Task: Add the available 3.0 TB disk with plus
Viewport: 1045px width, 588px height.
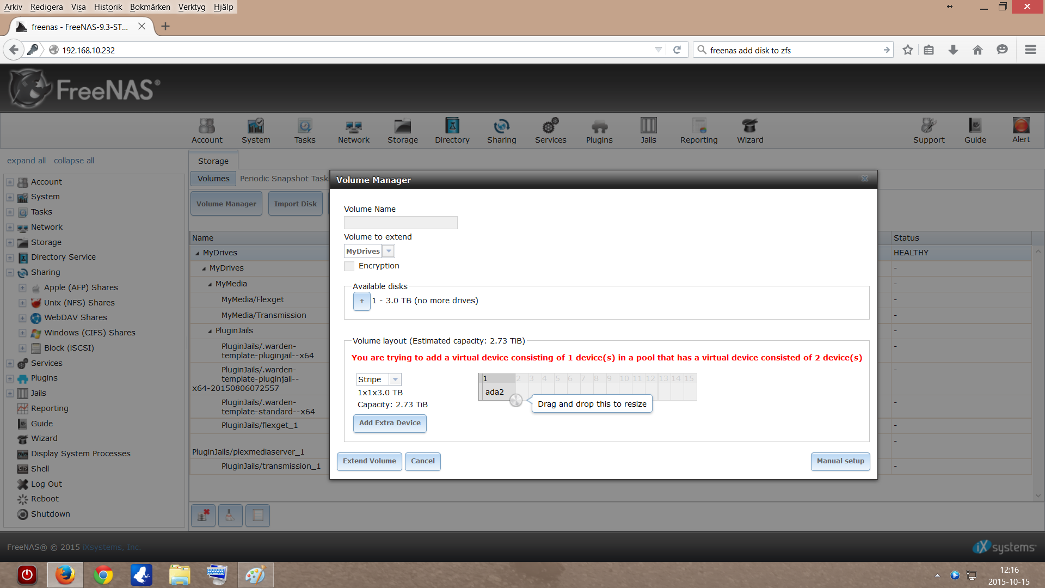Action: [x=361, y=301]
